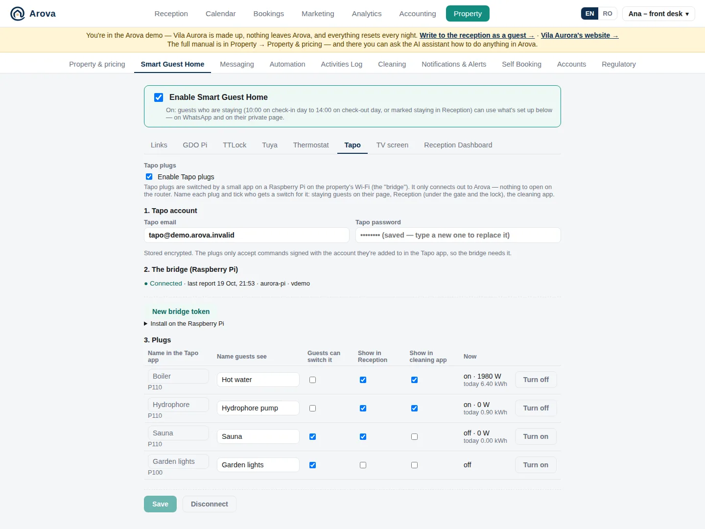Open the Reception menu

coord(171,14)
